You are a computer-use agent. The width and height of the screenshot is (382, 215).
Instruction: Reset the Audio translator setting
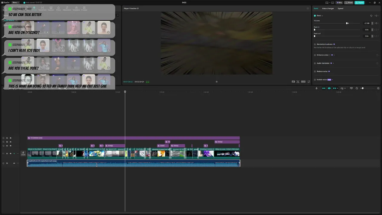tap(377, 63)
